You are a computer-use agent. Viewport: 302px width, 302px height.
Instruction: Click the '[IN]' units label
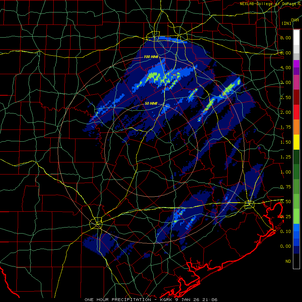287,23
